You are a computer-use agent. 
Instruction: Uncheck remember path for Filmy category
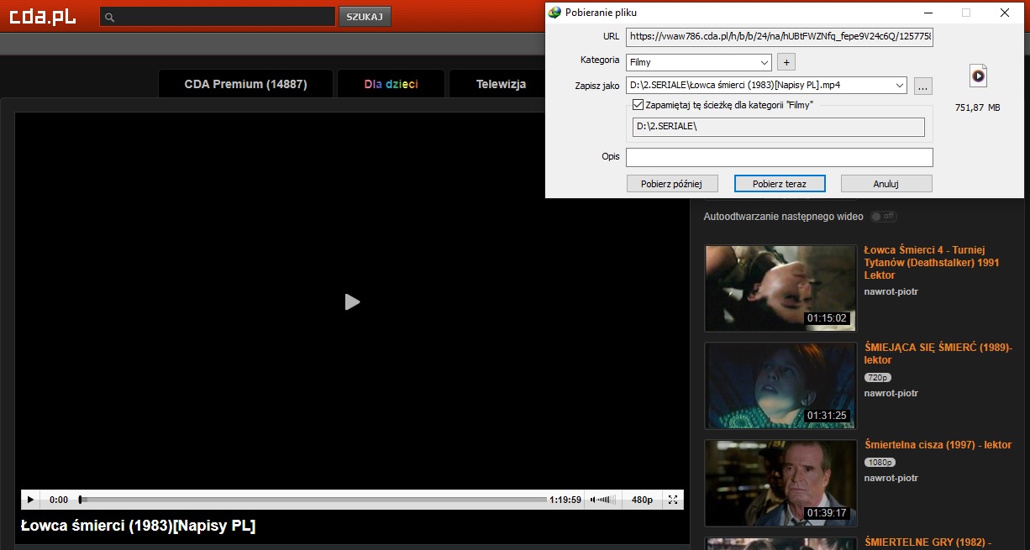[x=638, y=105]
